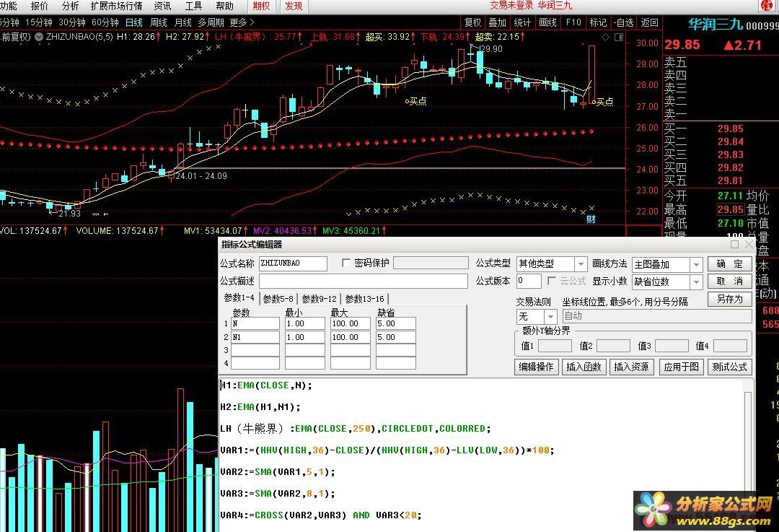Toggle the 云公式 checkbox
The height and width of the screenshot is (532, 779).
click(552, 281)
